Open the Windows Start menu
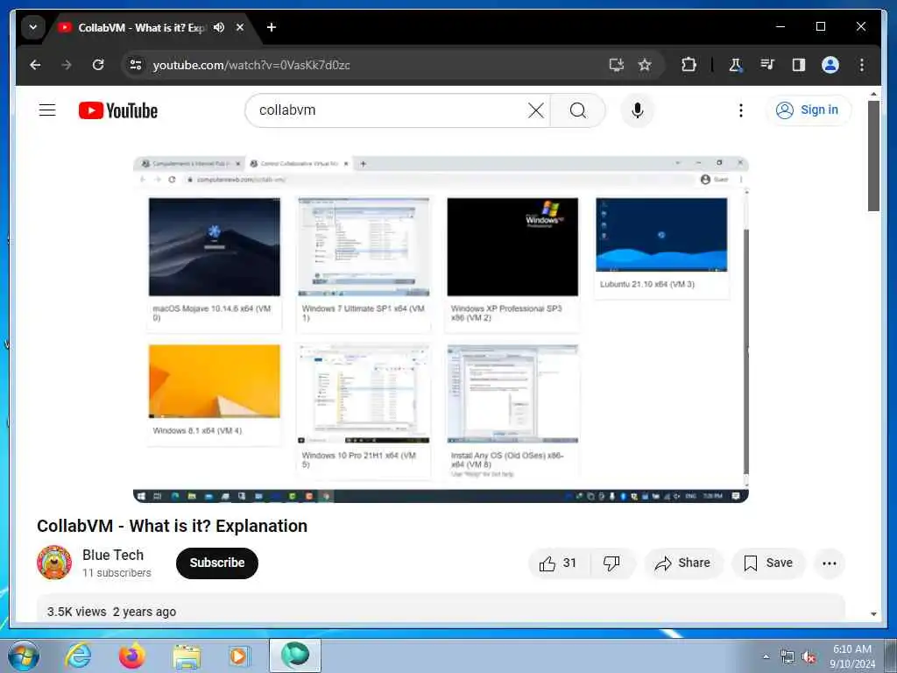The height and width of the screenshot is (673, 897). pyautogui.click(x=24, y=655)
